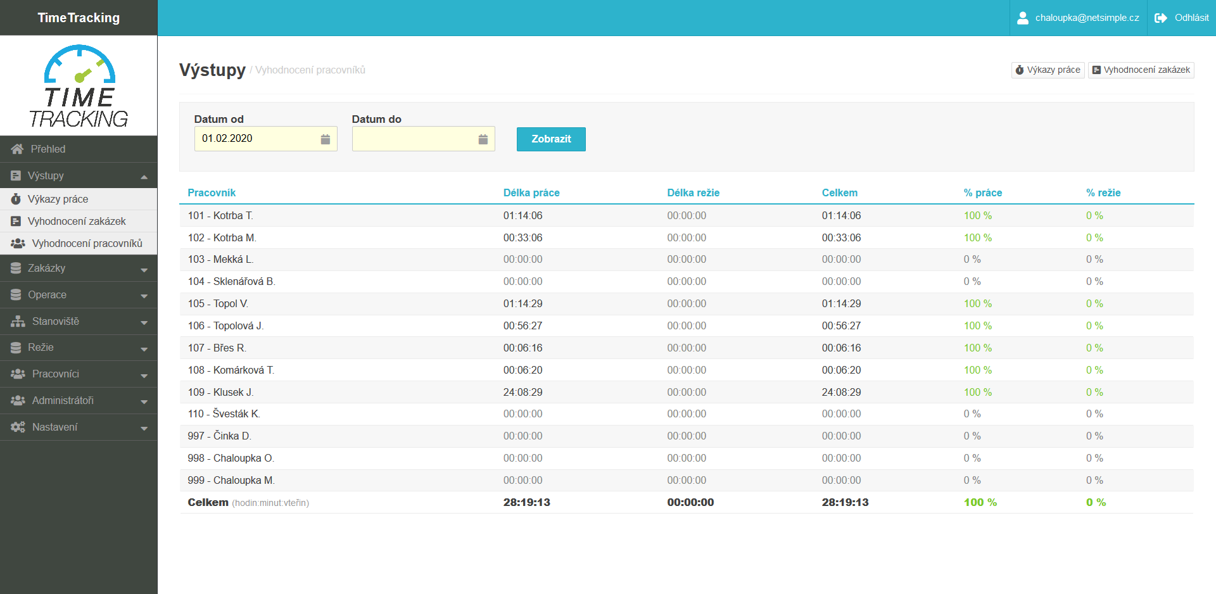Select row 106 - Topolová J.
The width and height of the screenshot is (1216, 594).
pyautogui.click(x=687, y=325)
